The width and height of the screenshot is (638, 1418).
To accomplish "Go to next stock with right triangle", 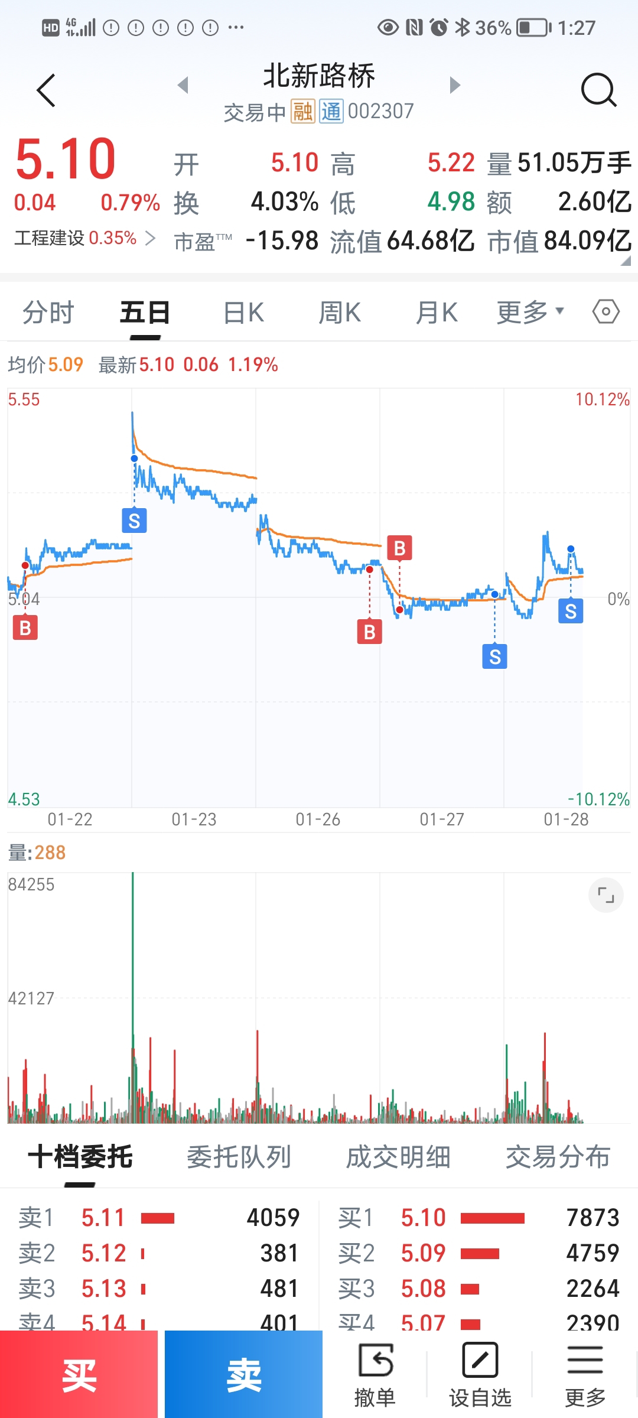I will [x=454, y=85].
